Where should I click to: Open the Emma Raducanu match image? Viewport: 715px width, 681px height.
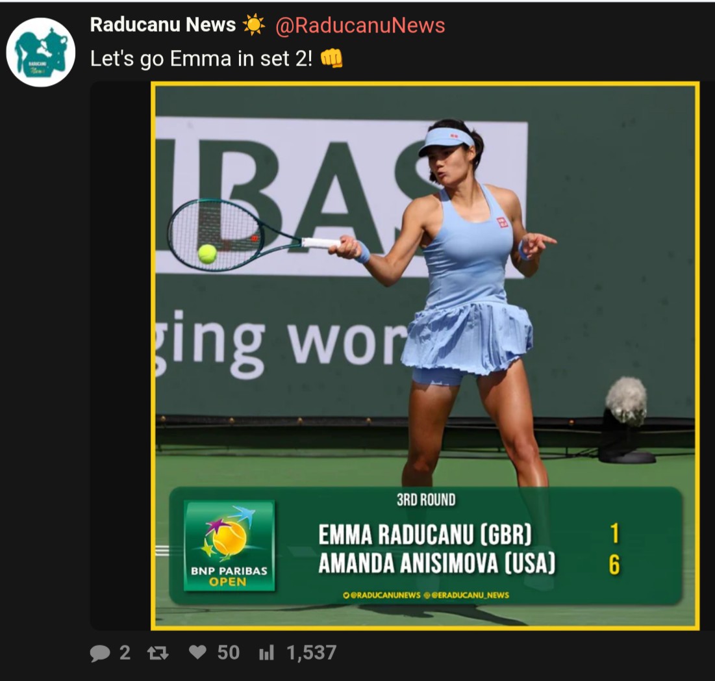(x=425, y=356)
